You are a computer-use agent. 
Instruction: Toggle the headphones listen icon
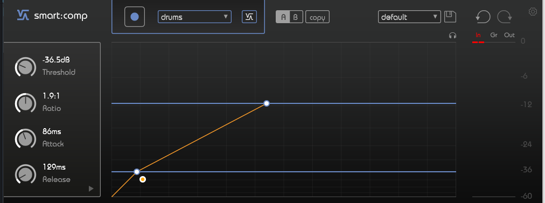pyautogui.click(x=452, y=36)
